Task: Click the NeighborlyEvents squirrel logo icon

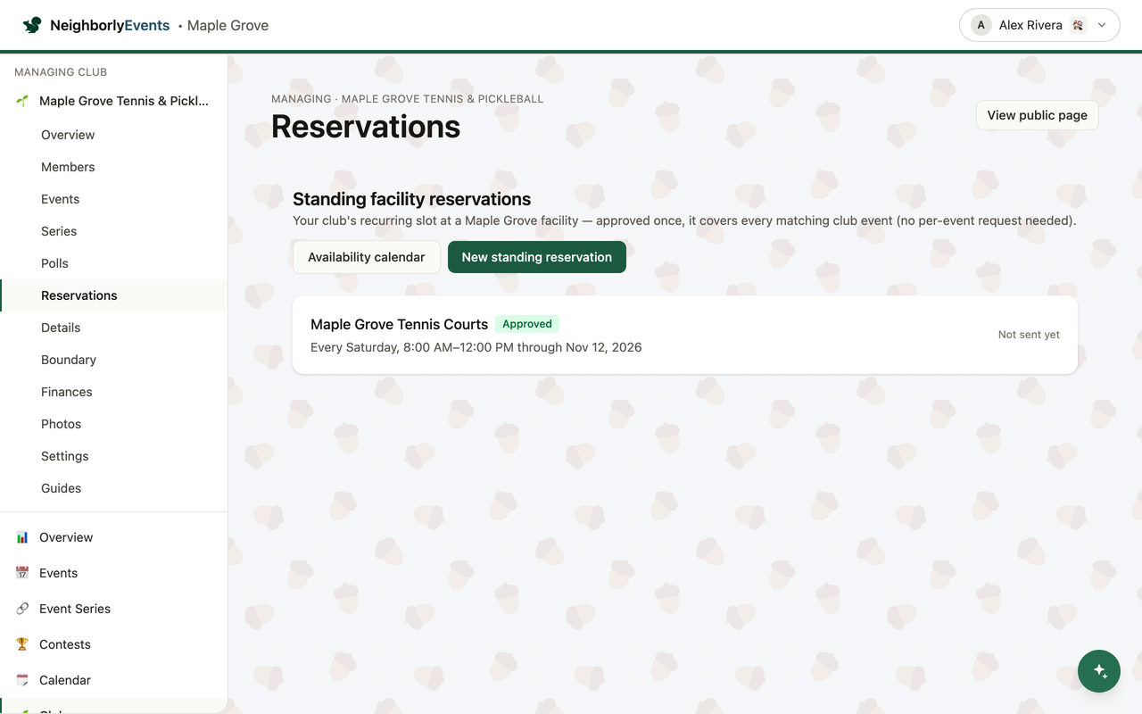Action: 32,25
